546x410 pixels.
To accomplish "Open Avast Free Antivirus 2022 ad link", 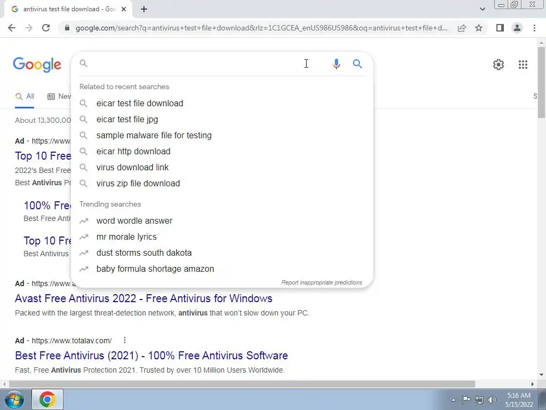I will (x=143, y=298).
